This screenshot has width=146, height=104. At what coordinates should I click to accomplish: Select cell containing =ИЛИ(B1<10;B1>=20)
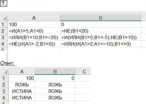tap(34, 37)
